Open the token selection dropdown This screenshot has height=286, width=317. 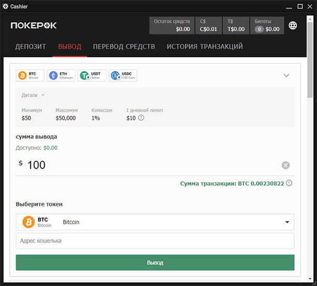point(155,222)
